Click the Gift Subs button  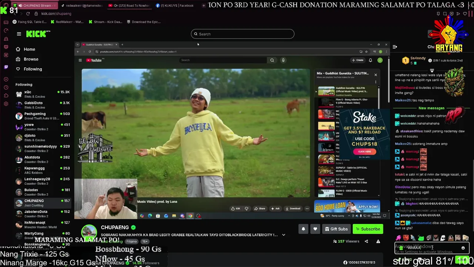[x=336, y=229]
